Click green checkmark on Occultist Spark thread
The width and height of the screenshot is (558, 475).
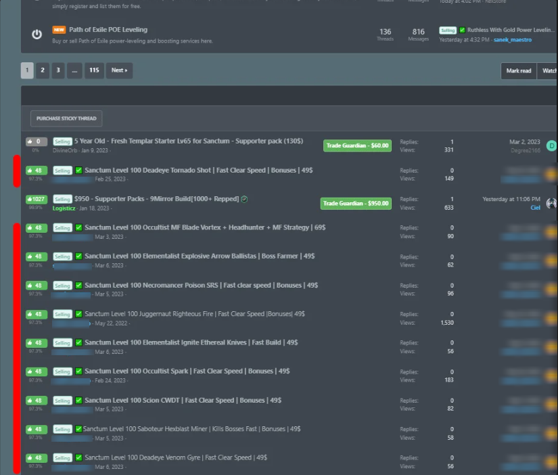click(79, 371)
